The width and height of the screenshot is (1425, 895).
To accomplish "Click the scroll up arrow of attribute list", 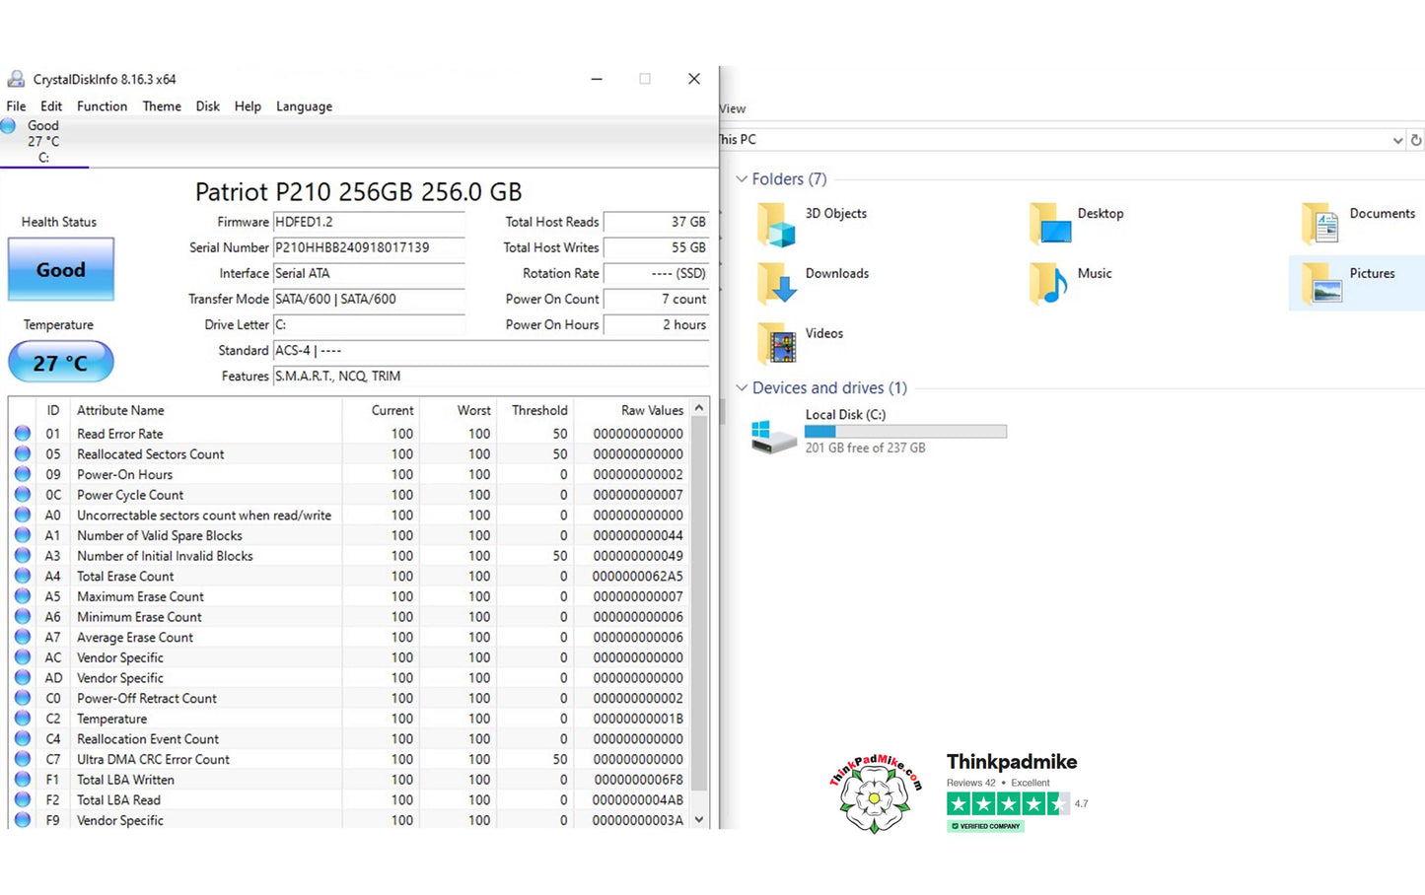I will (699, 408).
